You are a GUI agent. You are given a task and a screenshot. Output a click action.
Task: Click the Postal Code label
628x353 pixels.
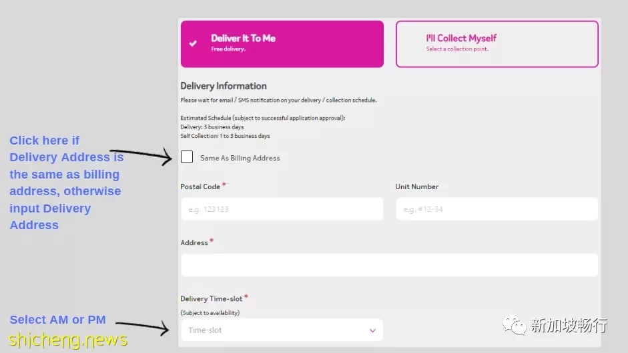coord(200,186)
